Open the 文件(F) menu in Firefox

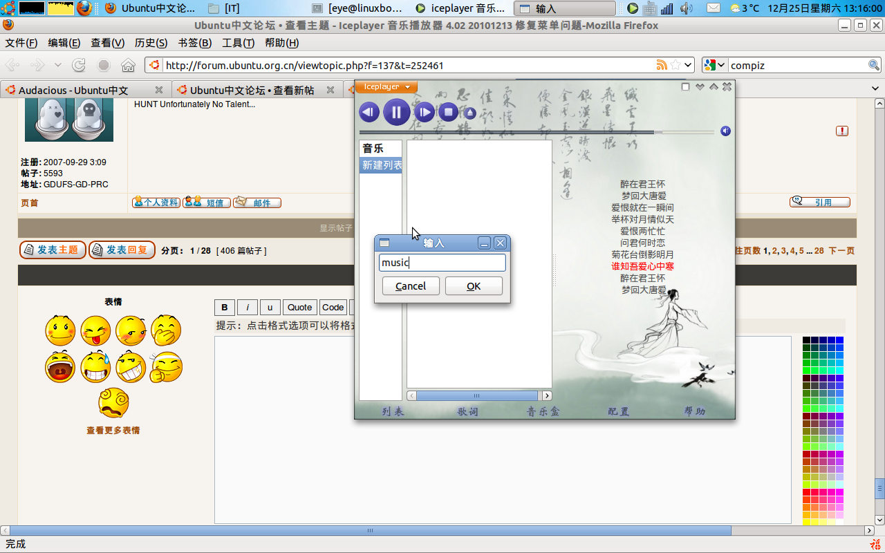[x=21, y=43]
